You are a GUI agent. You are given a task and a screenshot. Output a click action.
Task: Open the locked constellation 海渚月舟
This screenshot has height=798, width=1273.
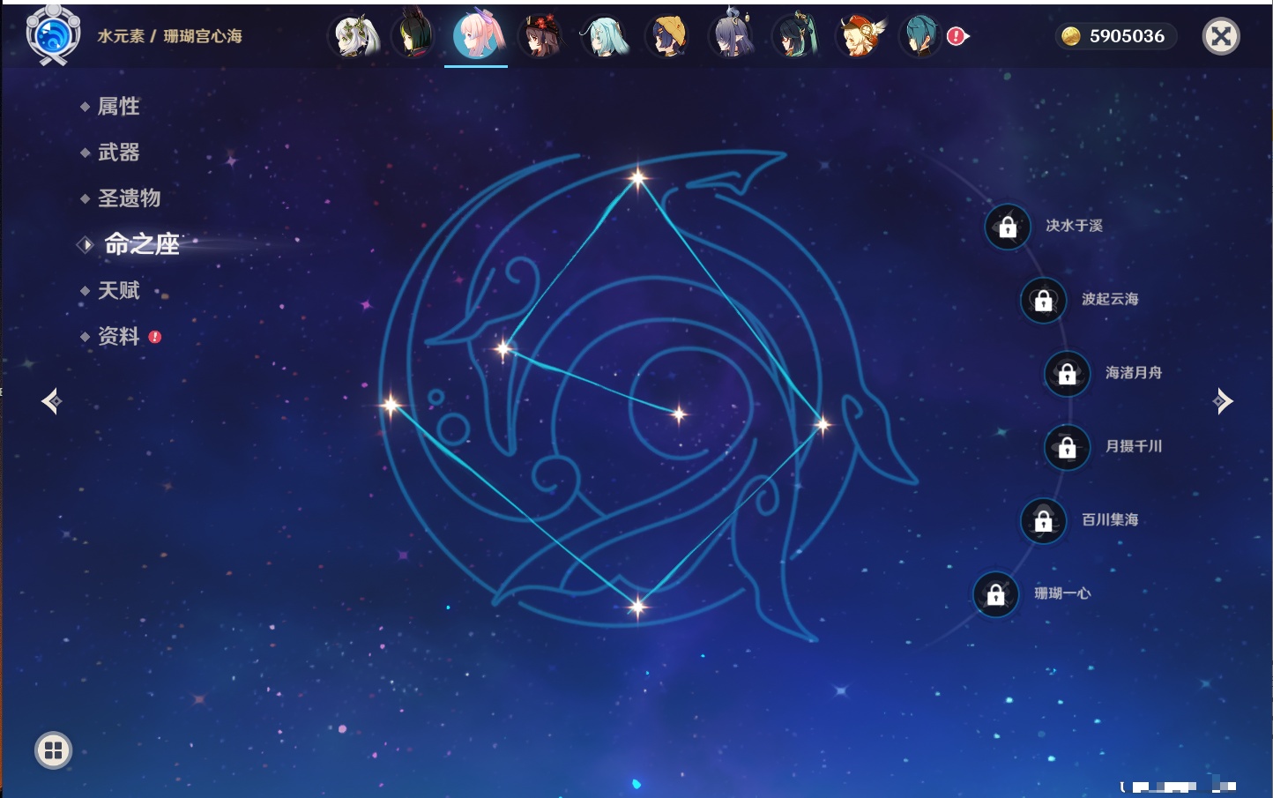[x=1067, y=373]
